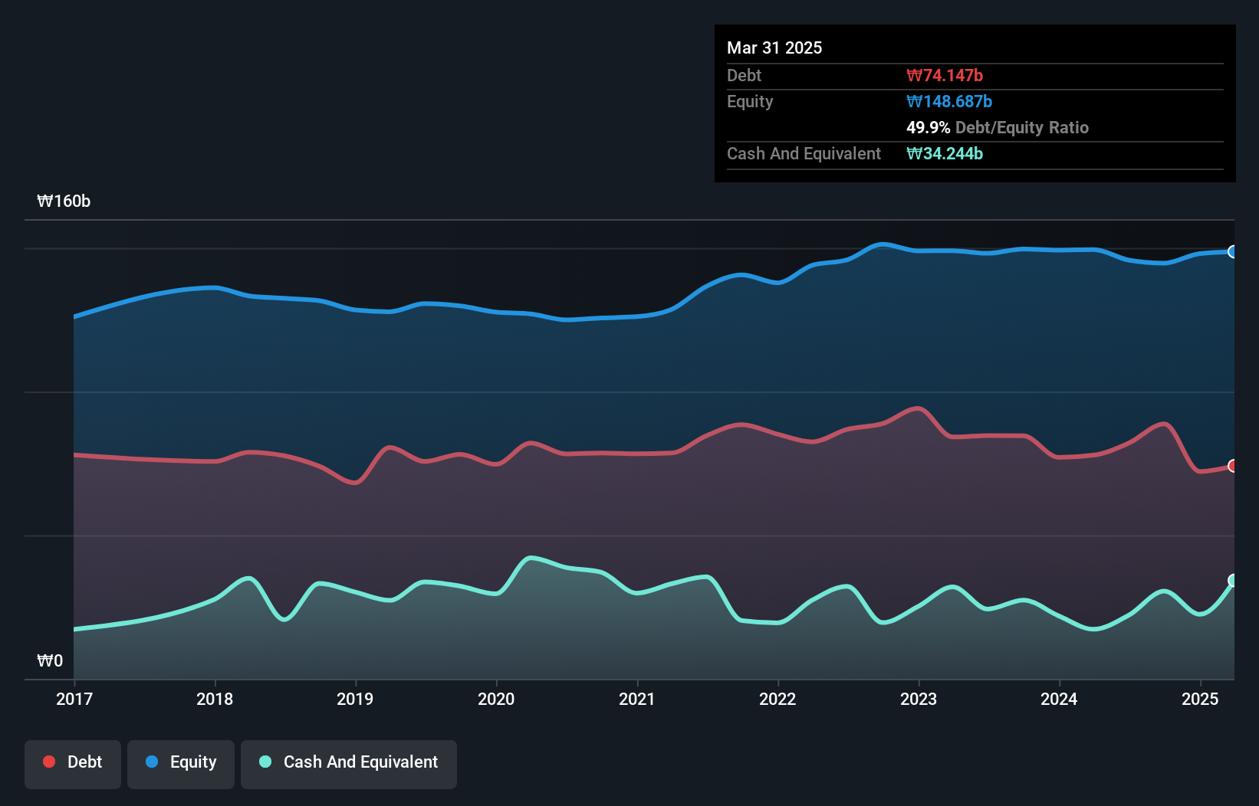Click the ₩74.147b debt value
The image size is (1259, 806).
[945, 75]
